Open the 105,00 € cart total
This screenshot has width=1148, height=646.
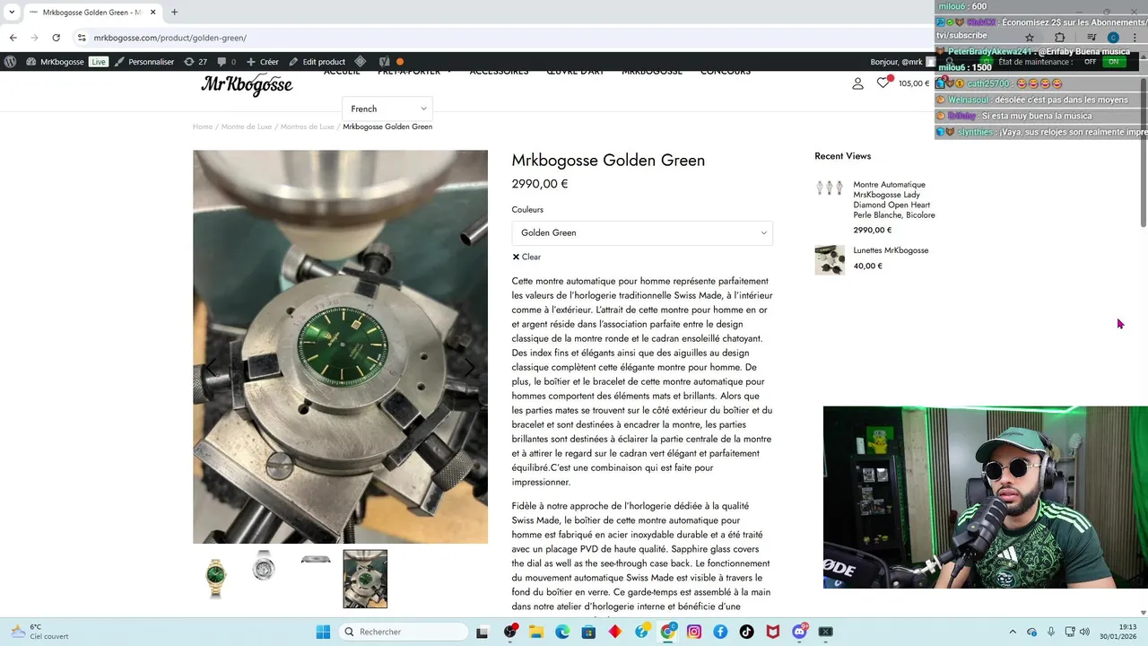click(914, 83)
